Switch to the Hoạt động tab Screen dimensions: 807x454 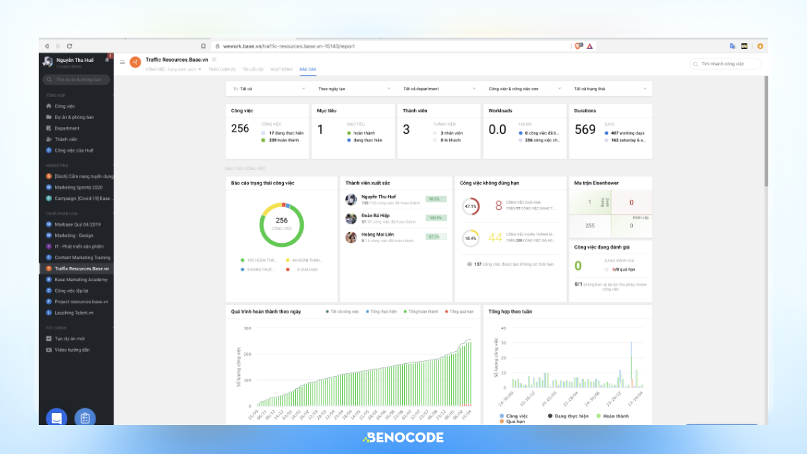tap(281, 69)
